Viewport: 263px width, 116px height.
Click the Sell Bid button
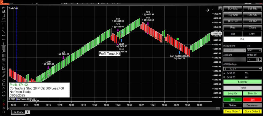tap(252, 21)
